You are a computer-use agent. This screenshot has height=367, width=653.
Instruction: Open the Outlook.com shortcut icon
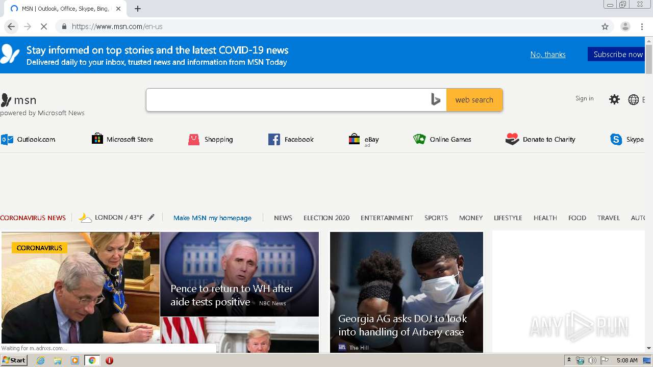click(x=7, y=139)
